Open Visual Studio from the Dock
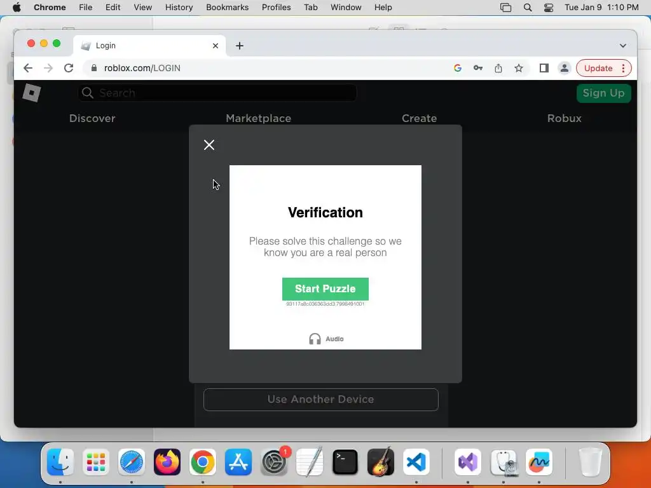 pyautogui.click(x=468, y=462)
